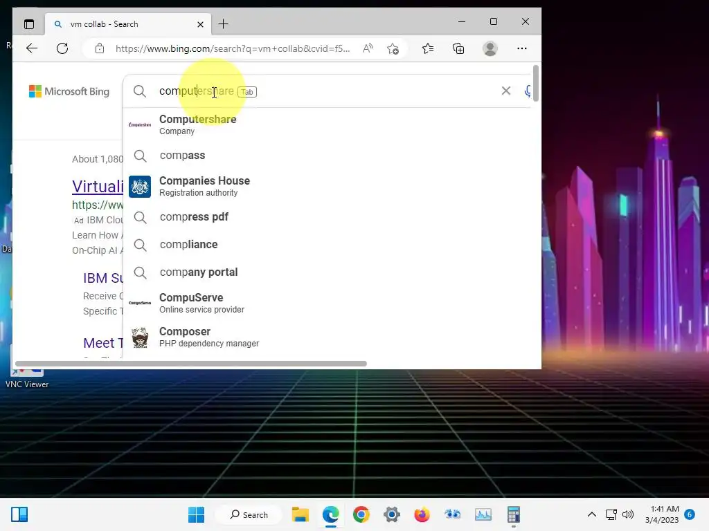Open the clock and calendar flyout
The height and width of the screenshot is (531, 709).
(x=662, y=514)
